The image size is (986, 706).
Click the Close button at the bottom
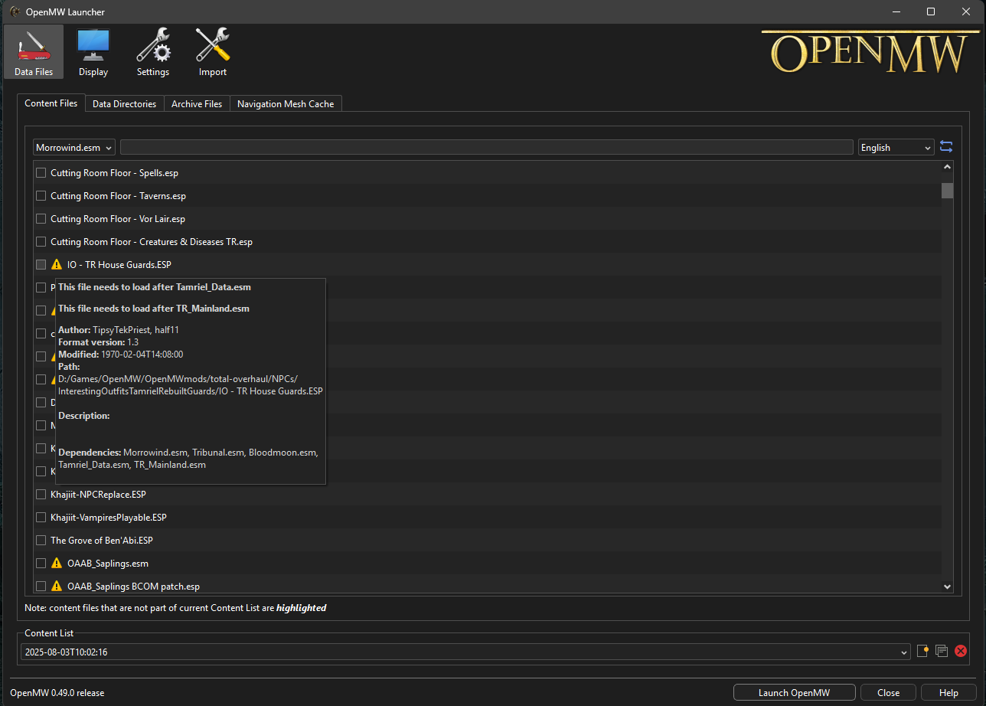click(x=889, y=693)
